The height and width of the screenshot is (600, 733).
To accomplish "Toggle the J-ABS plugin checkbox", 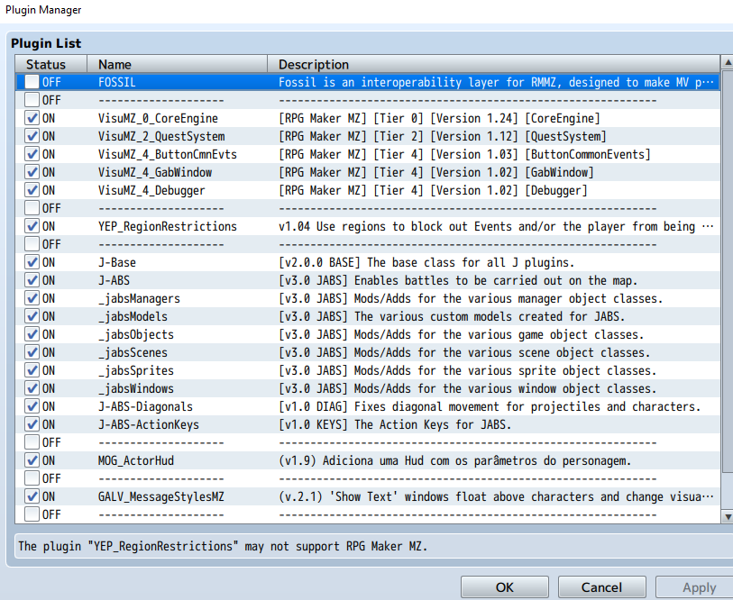I will pos(32,280).
